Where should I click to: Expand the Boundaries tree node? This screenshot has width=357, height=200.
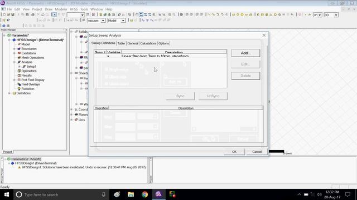(15, 49)
